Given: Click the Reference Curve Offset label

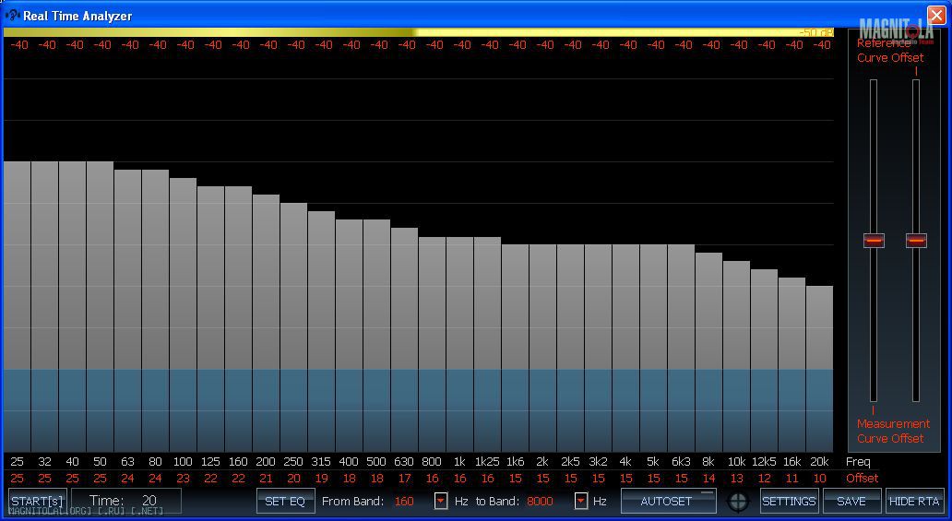Looking at the screenshot, I should [890, 51].
